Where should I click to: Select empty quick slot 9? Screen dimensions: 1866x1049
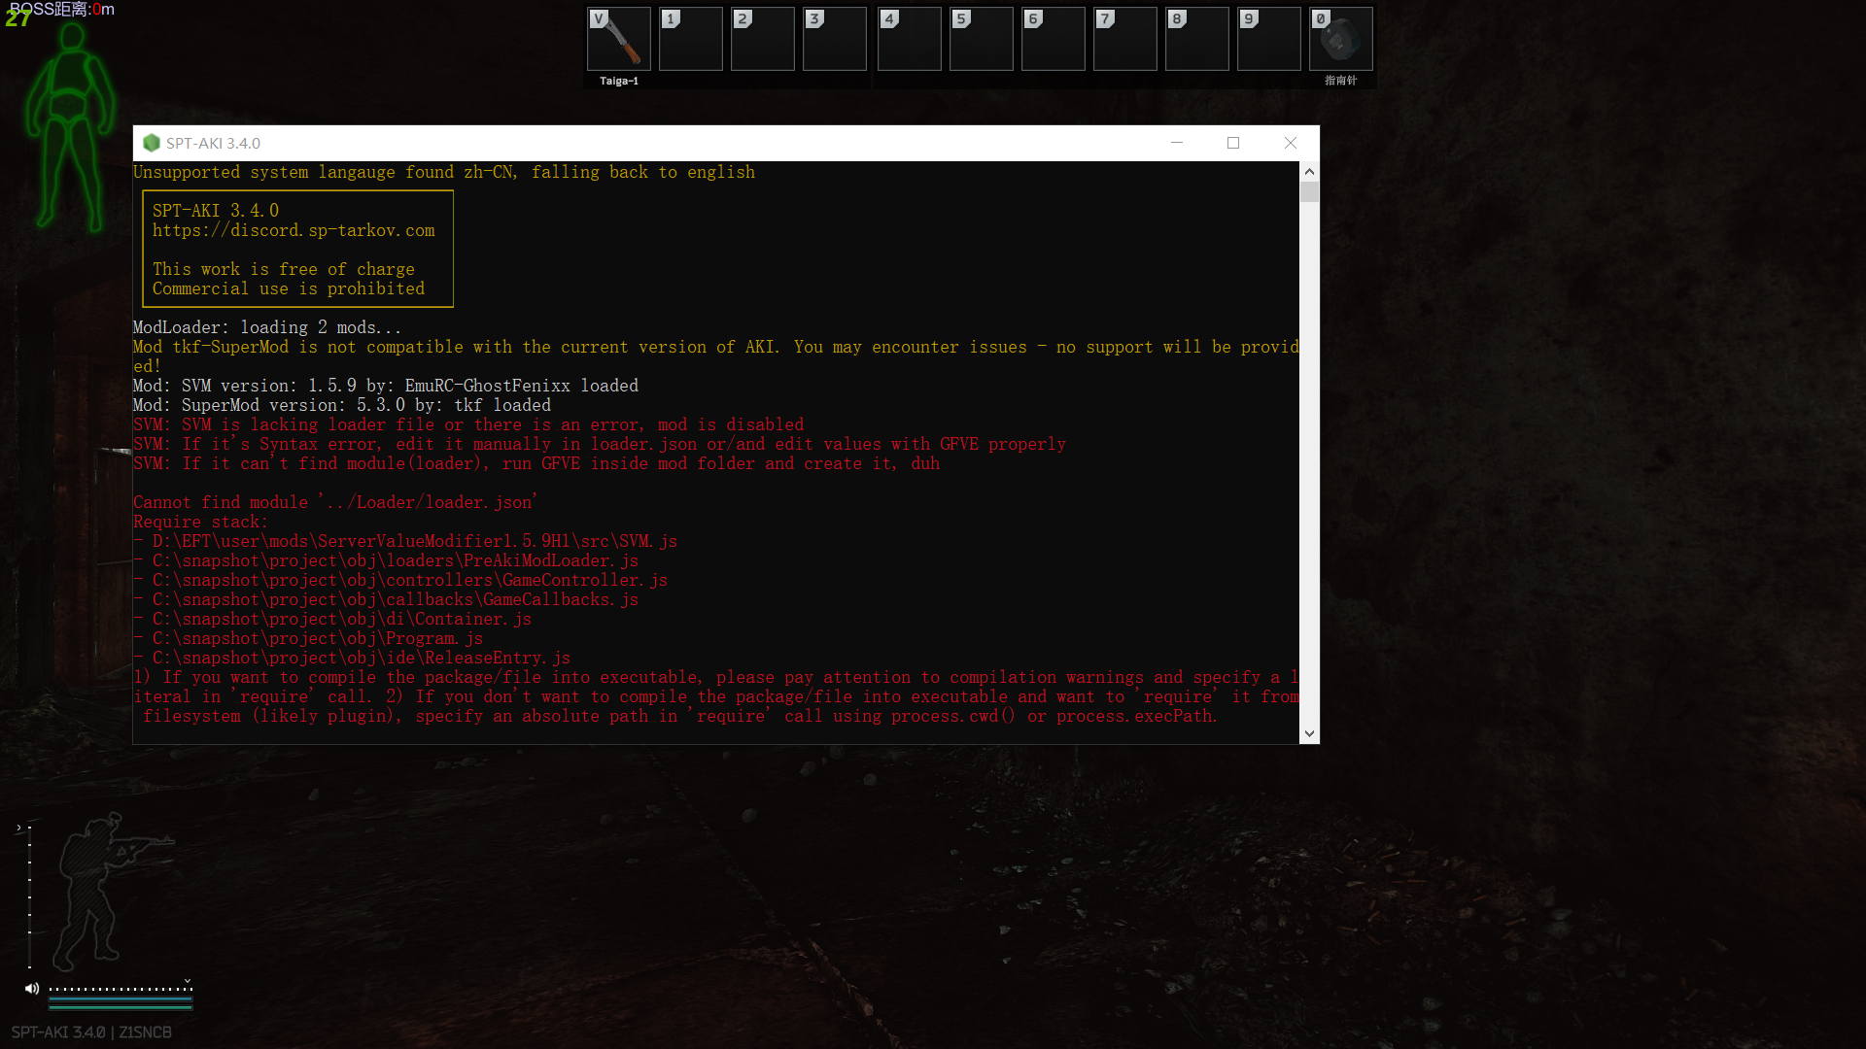tap(1268, 40)
